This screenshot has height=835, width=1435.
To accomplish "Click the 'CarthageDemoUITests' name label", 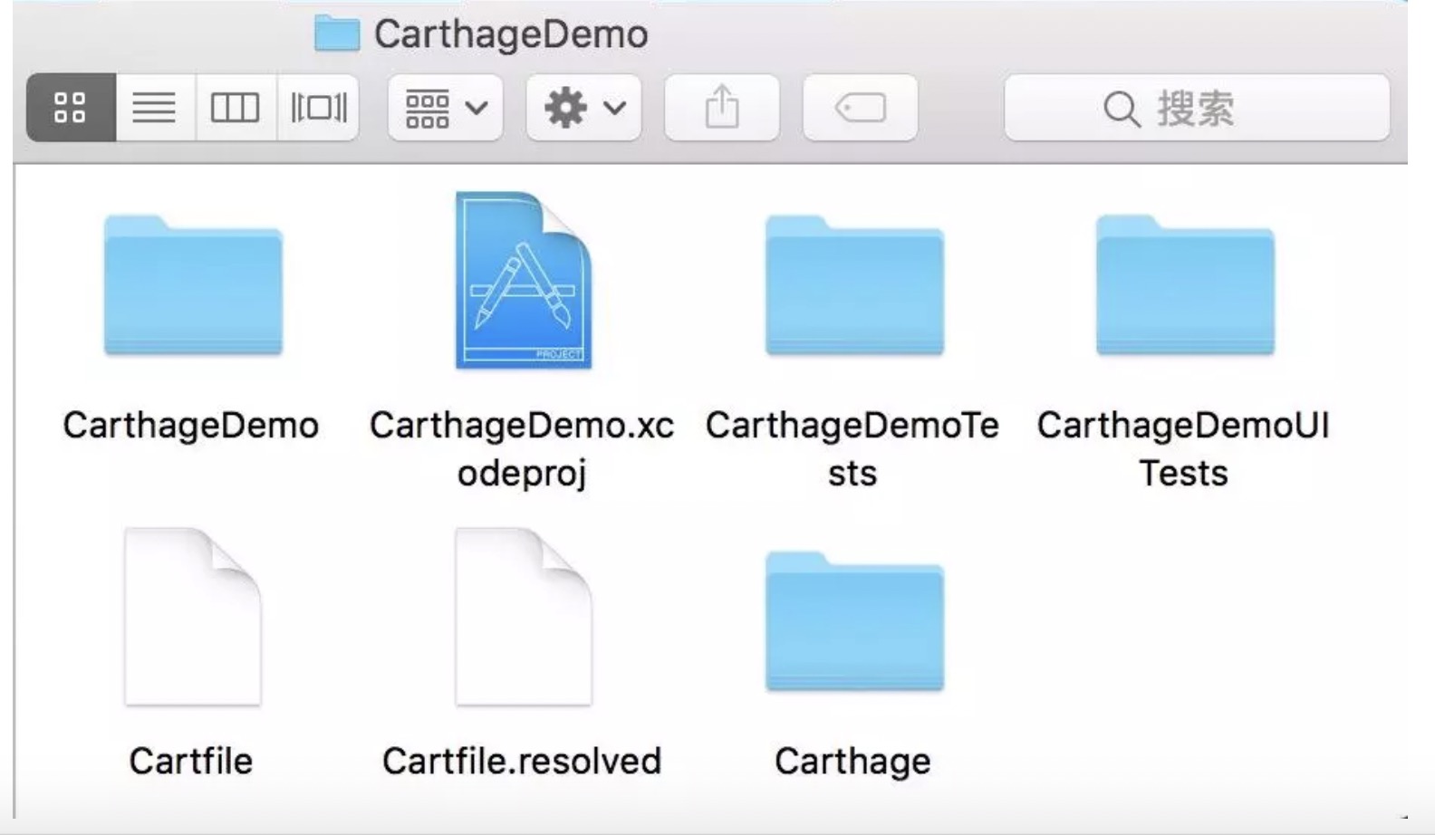I will click(1183, 449).
